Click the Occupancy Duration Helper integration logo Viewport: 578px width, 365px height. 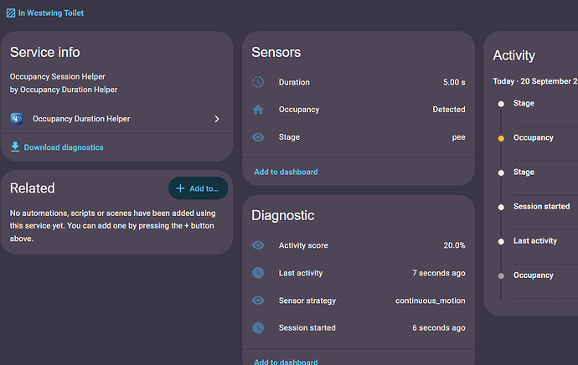(x=17, y=119)
